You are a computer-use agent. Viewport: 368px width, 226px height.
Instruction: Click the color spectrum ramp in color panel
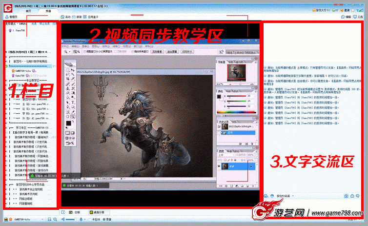(236, 112)
